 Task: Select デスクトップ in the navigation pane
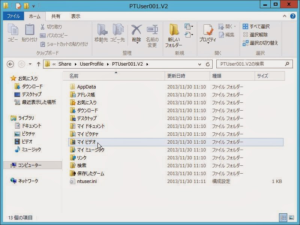point(28,94)
